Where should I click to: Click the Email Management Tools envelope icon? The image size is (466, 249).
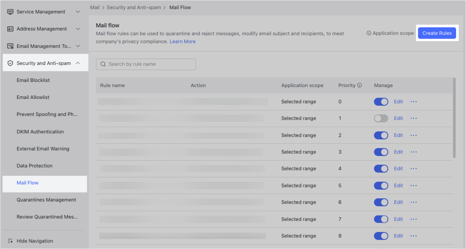pos(10,46)
